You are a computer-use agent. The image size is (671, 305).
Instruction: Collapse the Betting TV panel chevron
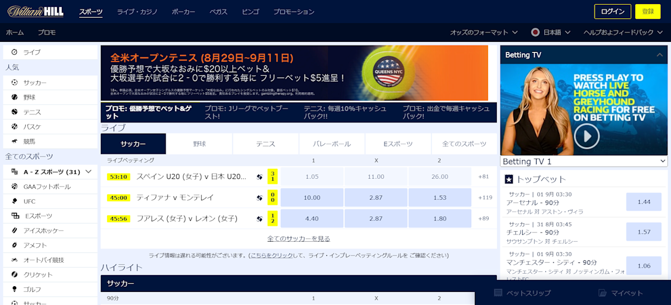(659, 55)
